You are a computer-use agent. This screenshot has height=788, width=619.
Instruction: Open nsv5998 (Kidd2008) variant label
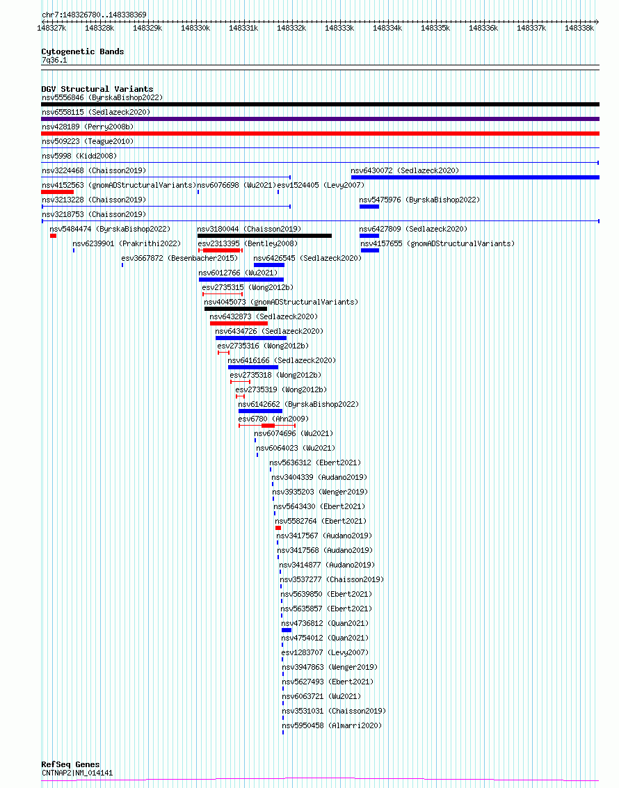[79, 156]
